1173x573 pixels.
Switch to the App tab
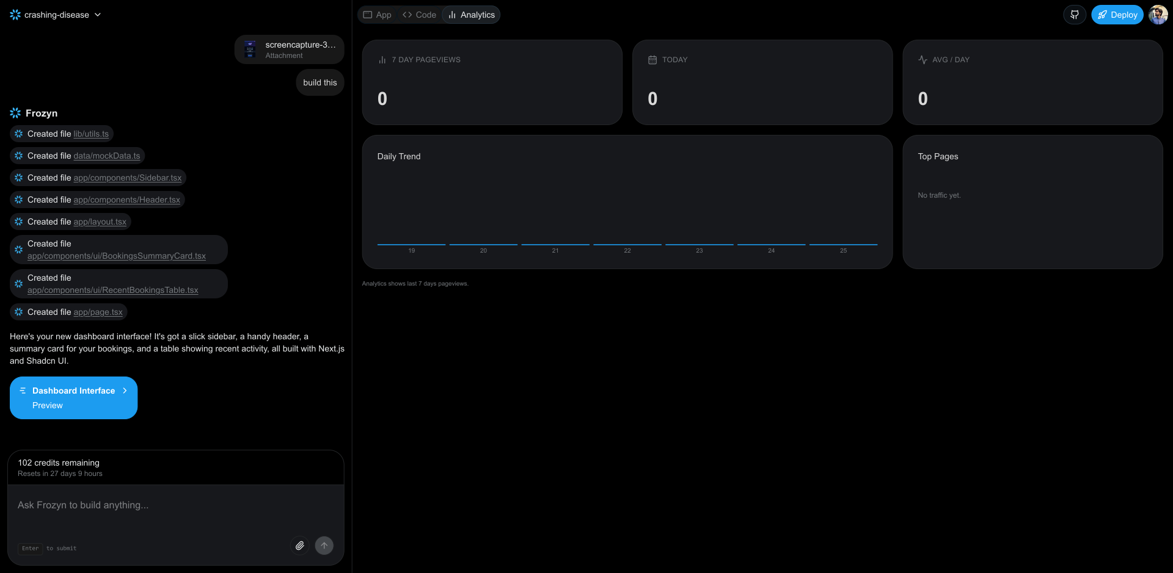tap(377, 14)
